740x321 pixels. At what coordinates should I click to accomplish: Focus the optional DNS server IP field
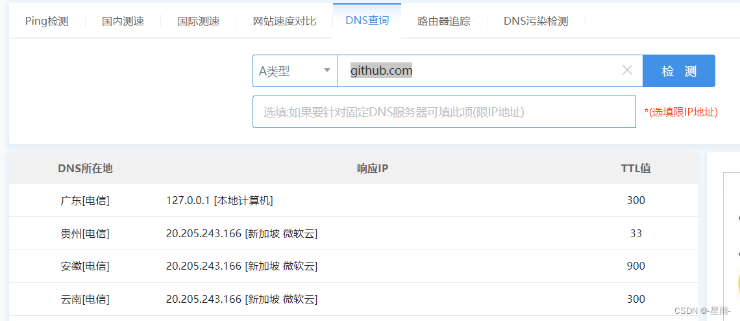[x=444, y=112]
